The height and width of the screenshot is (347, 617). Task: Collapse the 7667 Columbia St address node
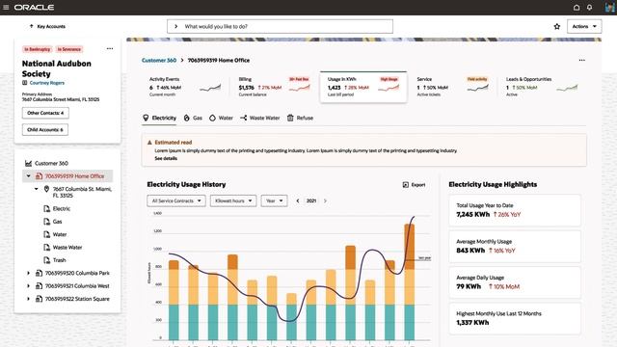coord(37,189)
